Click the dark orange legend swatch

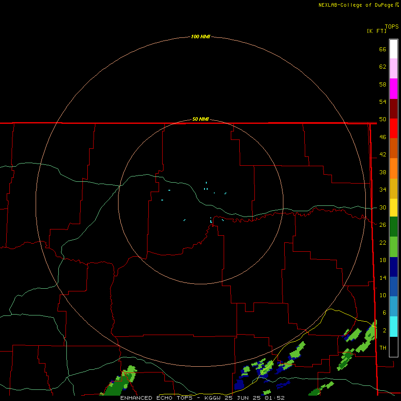393,148
